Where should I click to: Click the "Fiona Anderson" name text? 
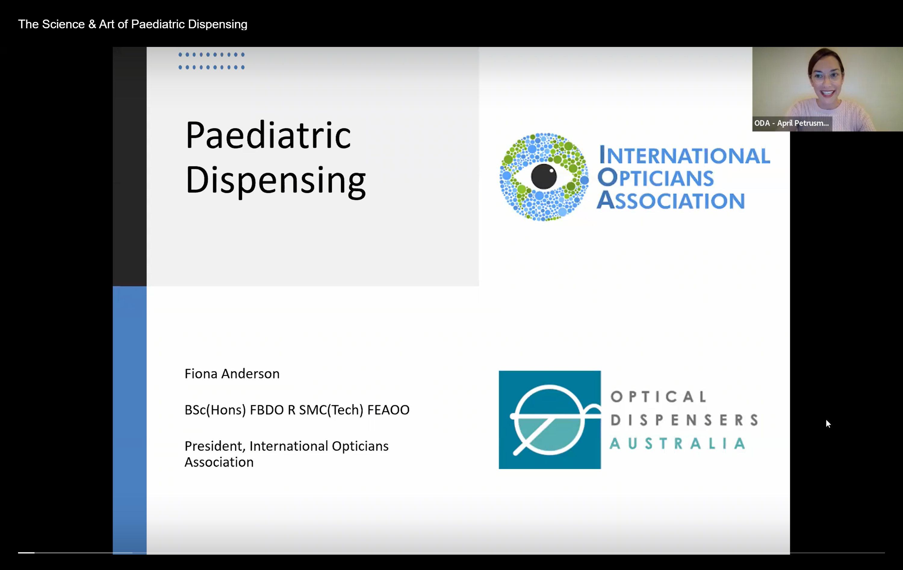coord(232,374)
